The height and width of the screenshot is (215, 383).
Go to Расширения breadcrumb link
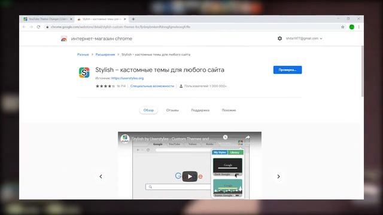pos(105,54)
